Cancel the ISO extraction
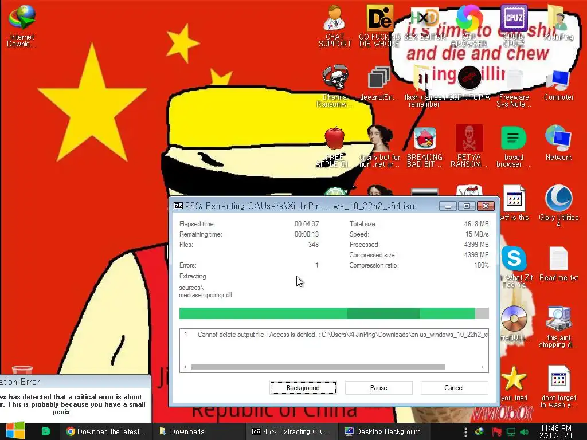 pyautogui.click(x=454, y=388)
